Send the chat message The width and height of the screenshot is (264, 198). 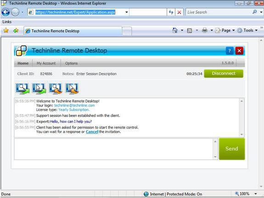click(x=232, y=149)
